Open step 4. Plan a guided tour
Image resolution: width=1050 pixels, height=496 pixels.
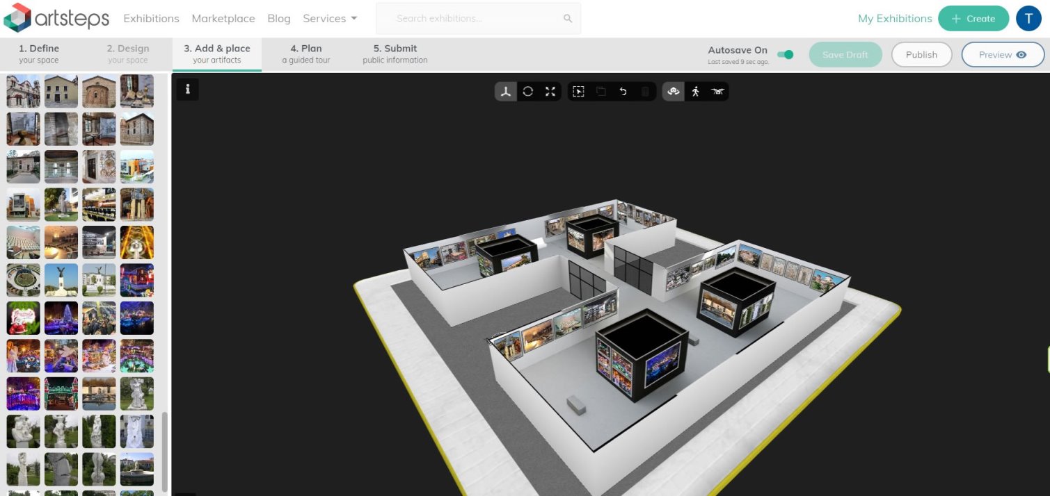305,54
